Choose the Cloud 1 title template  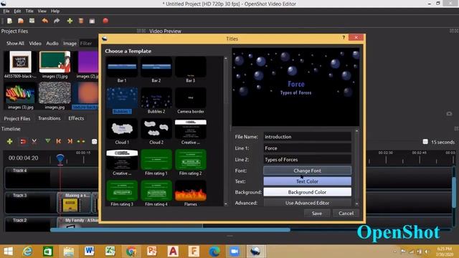click(x=122, y=132)
